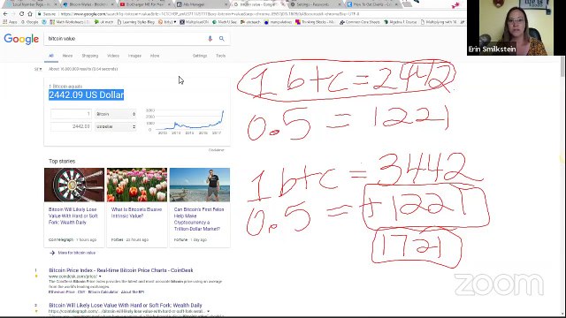Open Thinking Blocks bookmark

[x=315, y=22]
